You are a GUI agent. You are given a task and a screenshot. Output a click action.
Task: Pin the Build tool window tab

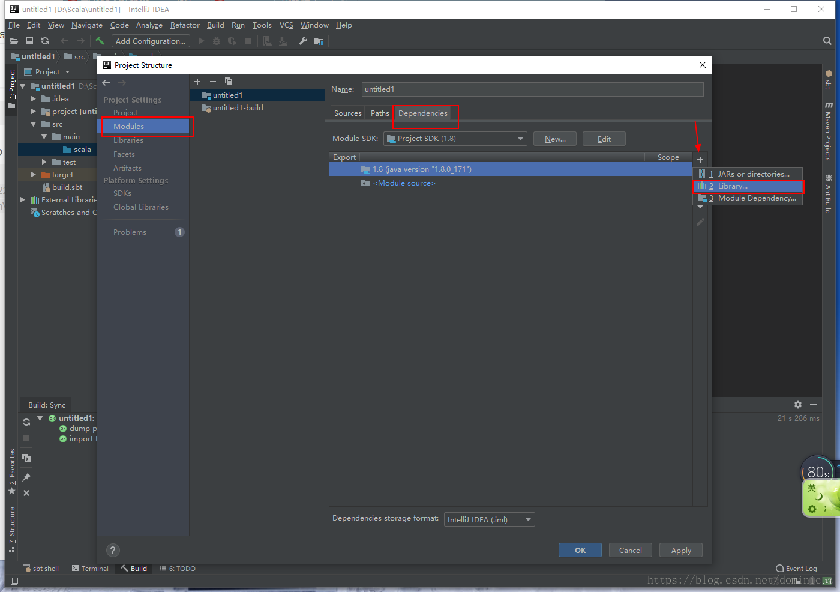point(26,477)
